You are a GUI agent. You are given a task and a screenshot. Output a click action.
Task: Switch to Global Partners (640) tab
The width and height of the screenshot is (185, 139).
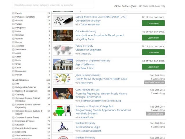pyautogui.click(x=125, y=6)
